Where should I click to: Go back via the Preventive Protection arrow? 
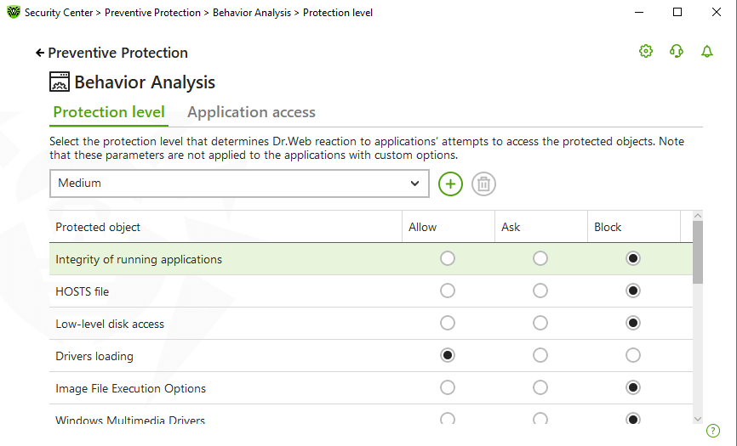click(40, 53)
